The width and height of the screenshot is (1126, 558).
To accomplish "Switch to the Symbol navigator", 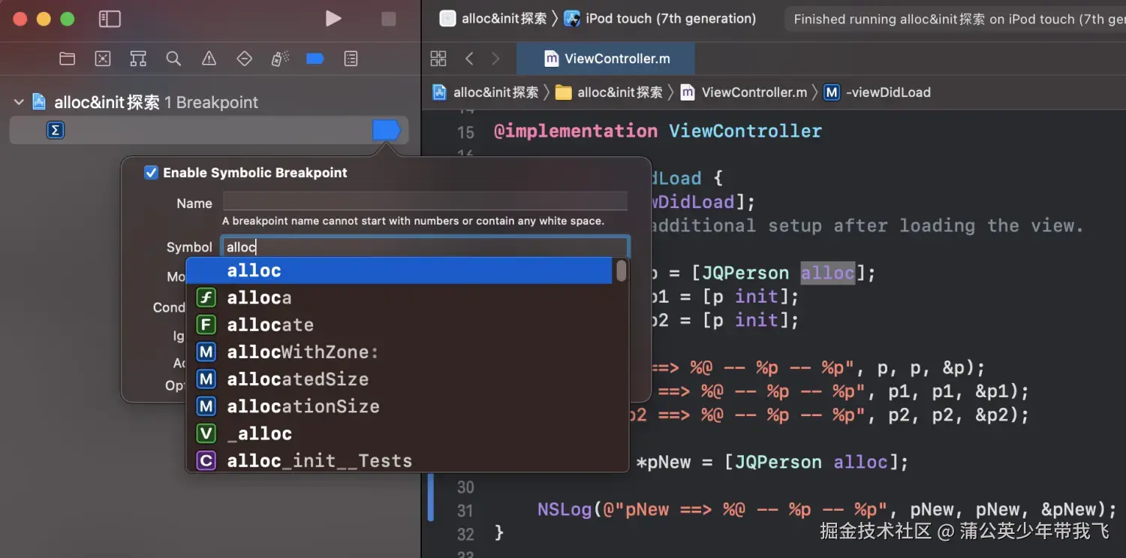I will tap(138, 59).
